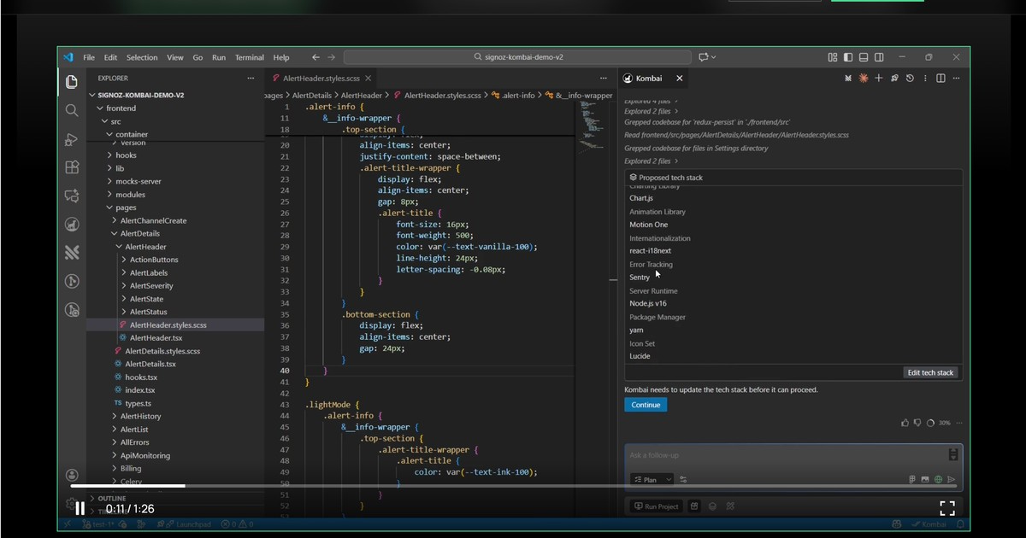Screen dimensions: 1026x538
Task: Give thumbs down to Kombai response
Action: coord(917,423)
